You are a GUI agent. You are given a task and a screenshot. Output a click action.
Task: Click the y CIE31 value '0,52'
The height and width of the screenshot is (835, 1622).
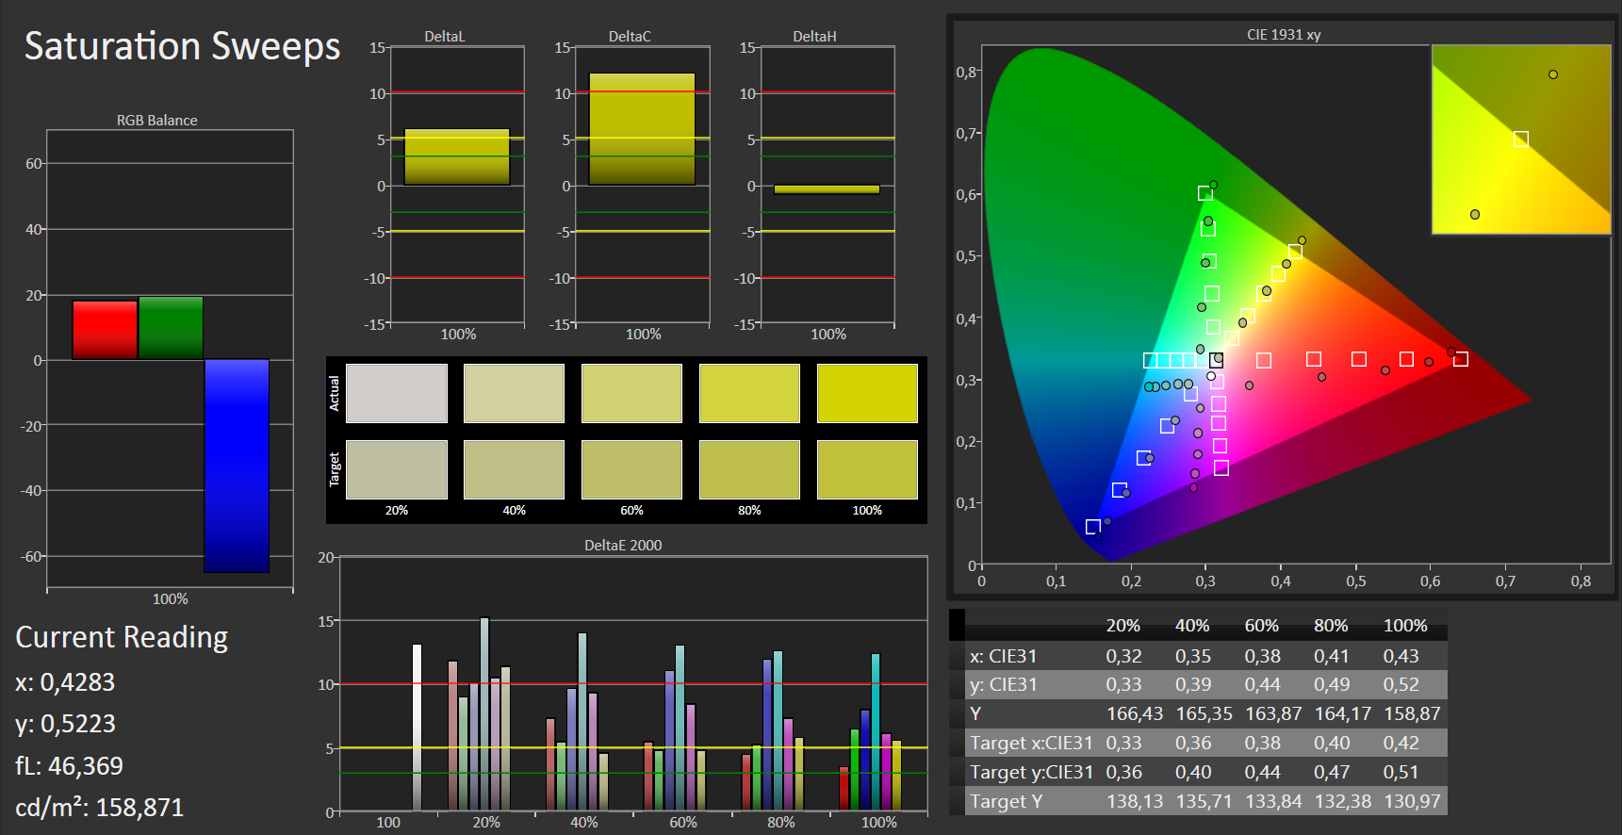pos(1401,685)
